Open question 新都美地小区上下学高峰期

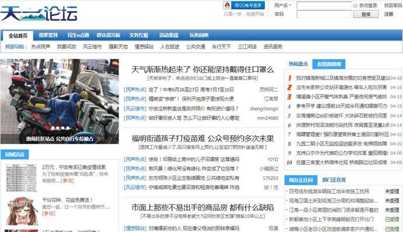pyautogui.click(x=331, y=219)
